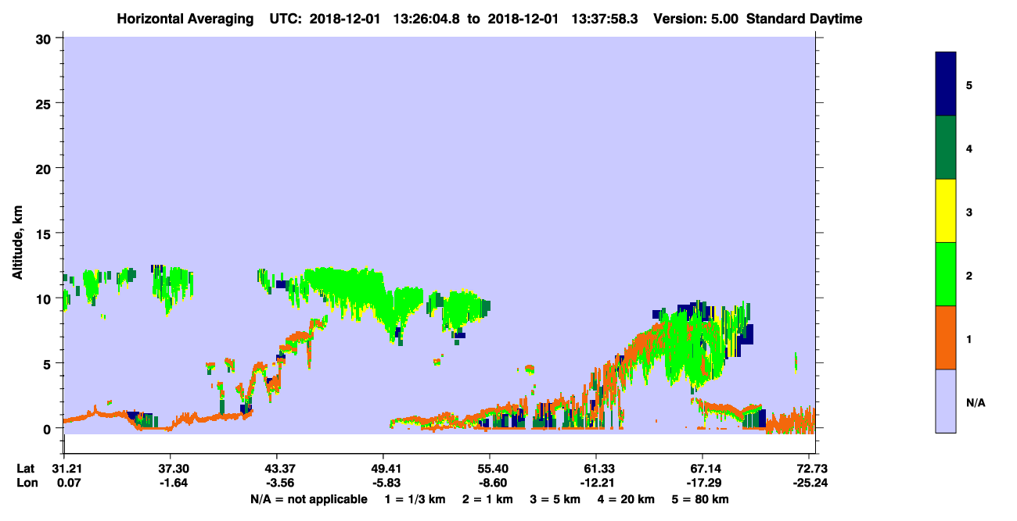Click the lavender N/A colorbar segment

tap(946, 401)
